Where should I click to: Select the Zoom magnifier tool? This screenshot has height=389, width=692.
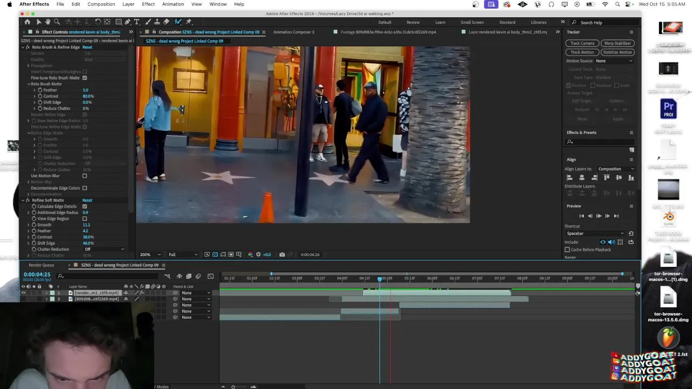pyautogui.click(x=57, y=22)
